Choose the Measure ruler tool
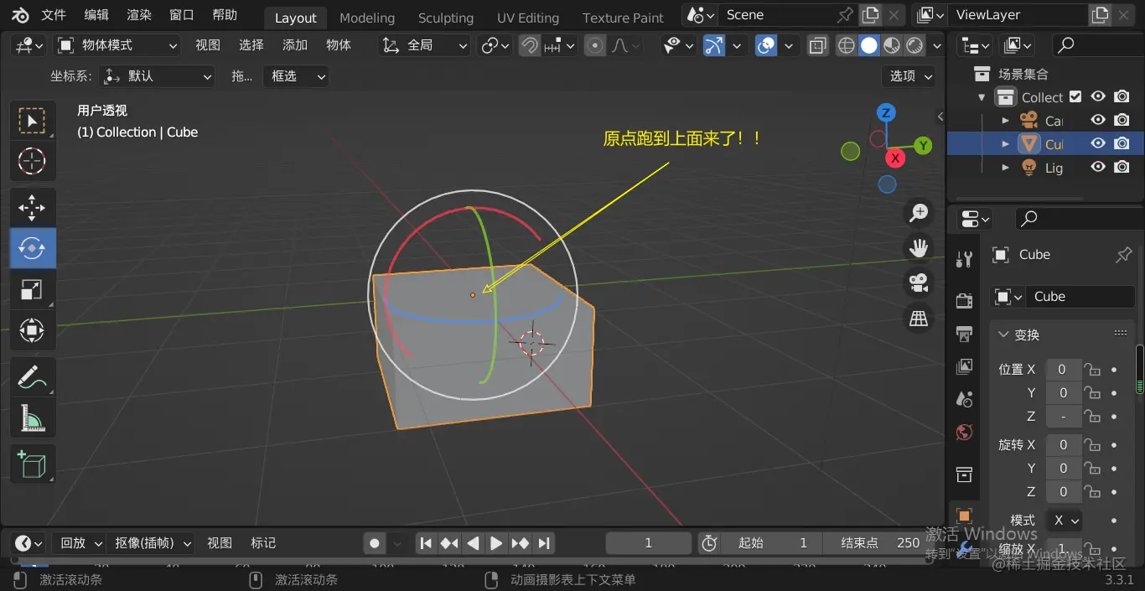This screenshot has width=1145, height=591. (32, 417)
